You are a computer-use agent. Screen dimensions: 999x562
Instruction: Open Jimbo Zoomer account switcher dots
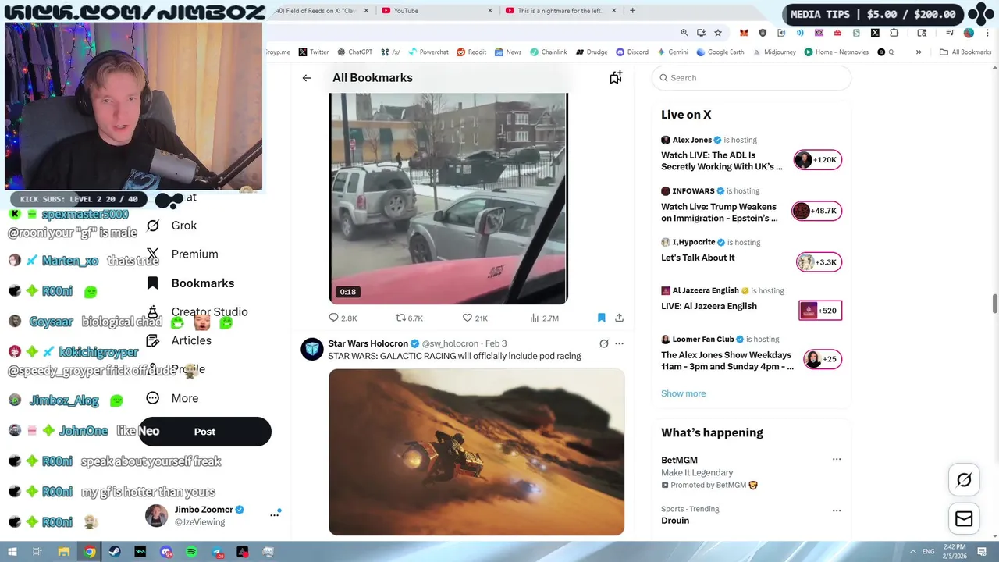tap(275, 514)
